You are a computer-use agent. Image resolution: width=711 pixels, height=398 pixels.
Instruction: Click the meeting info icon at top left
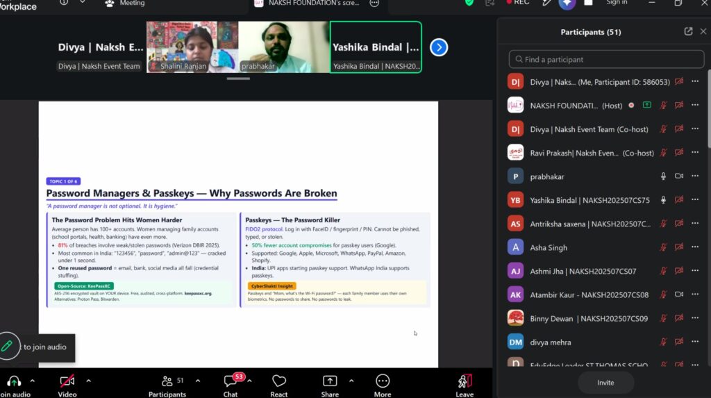point(64,3)
